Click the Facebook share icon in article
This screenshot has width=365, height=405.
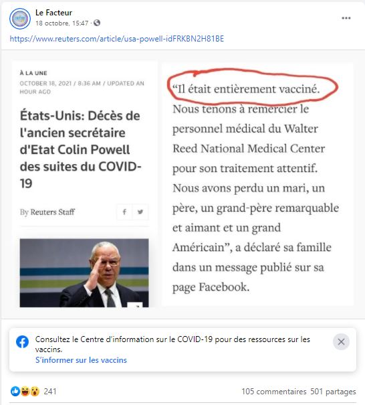(124, 212)
